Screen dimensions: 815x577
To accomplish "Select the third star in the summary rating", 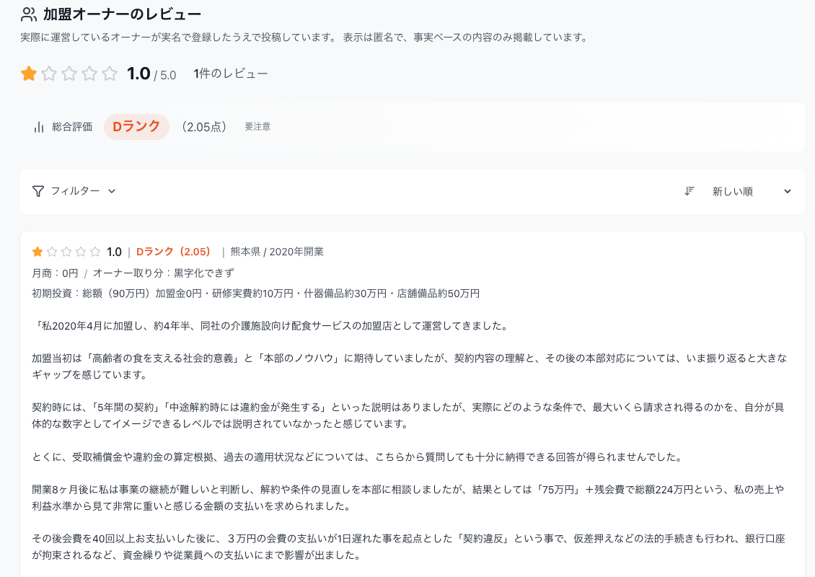I will (69, 74).
